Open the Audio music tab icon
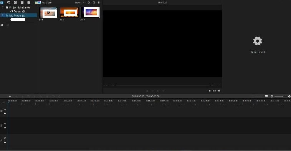 (x=29, y=2)
